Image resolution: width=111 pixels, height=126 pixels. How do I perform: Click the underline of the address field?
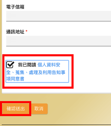click(59, 46)
